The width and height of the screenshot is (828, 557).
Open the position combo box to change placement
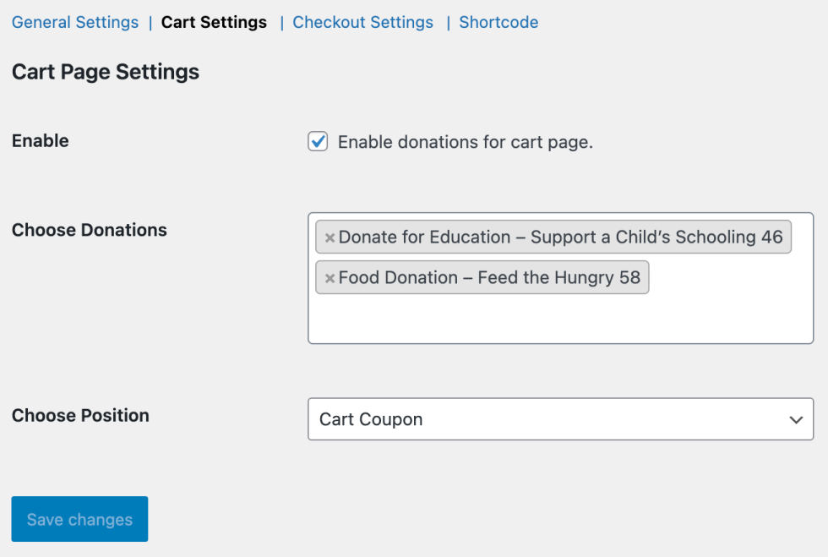[560, 419]
